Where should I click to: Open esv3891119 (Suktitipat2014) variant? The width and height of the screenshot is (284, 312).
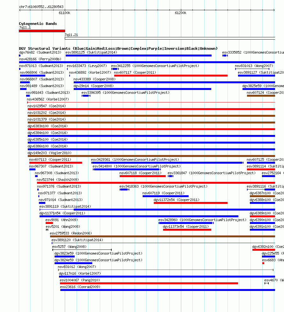(65, 206)
